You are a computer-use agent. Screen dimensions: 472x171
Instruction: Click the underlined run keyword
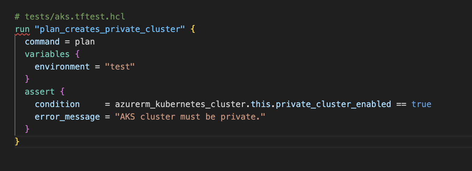(22, 29)
